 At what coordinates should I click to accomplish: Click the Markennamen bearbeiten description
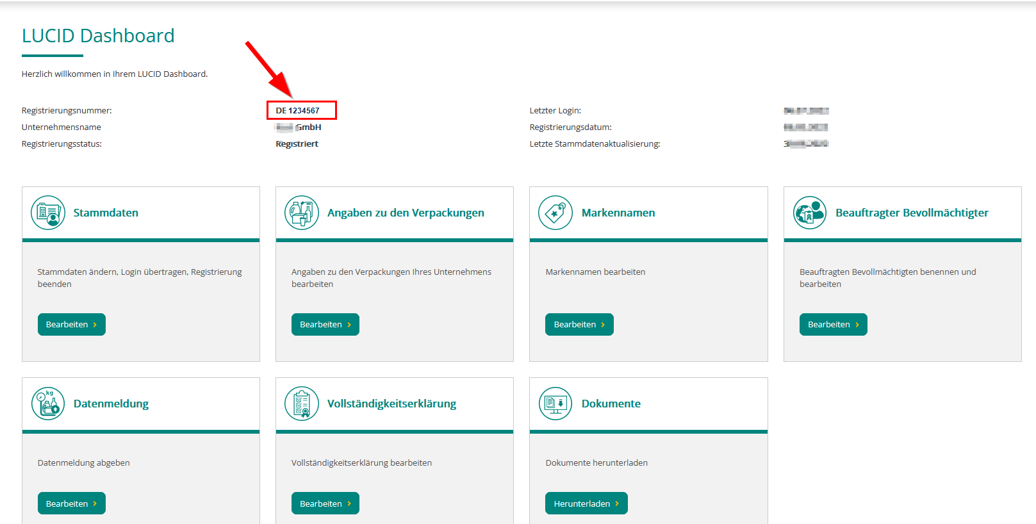click(595, 272)
